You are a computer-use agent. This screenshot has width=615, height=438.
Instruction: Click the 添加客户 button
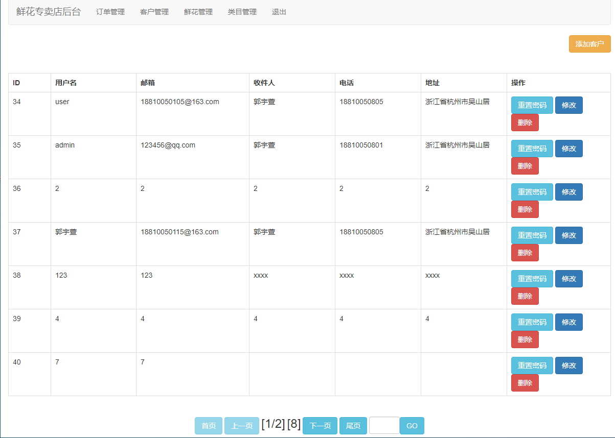pos(589,44)
